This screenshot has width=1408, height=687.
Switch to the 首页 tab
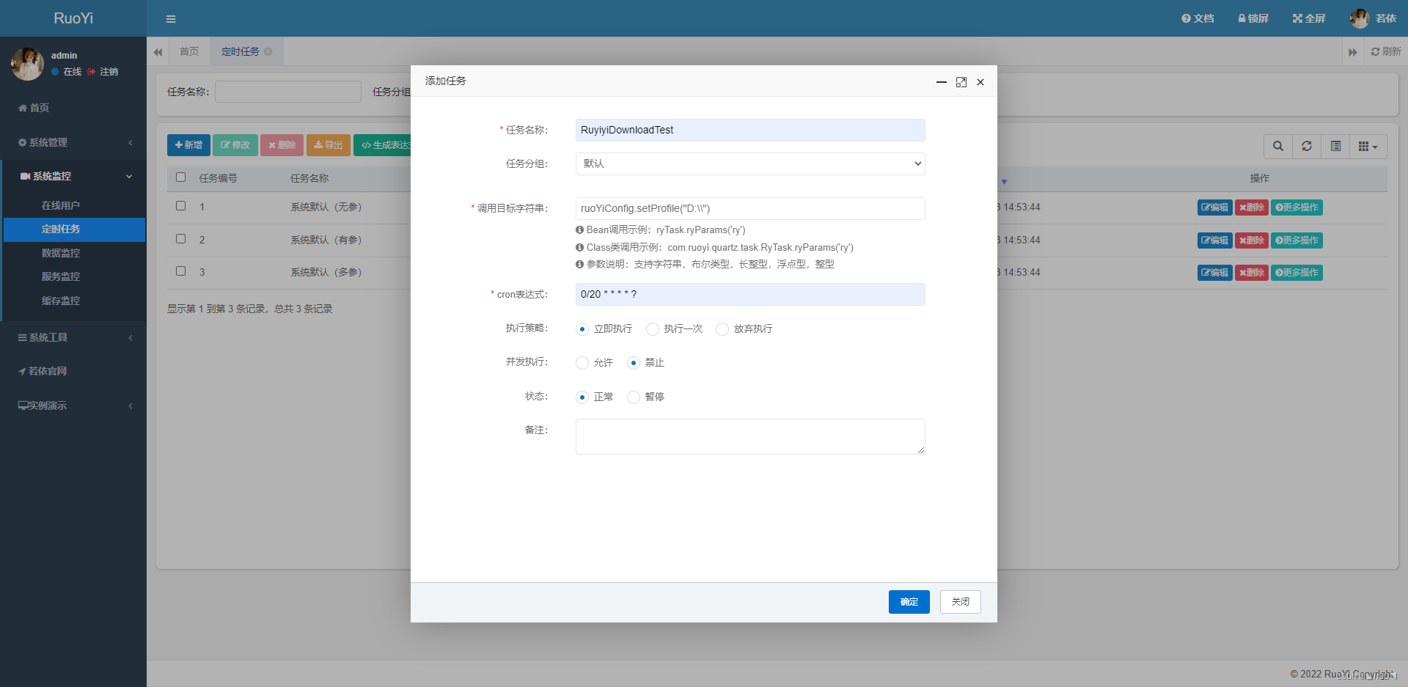189,51
